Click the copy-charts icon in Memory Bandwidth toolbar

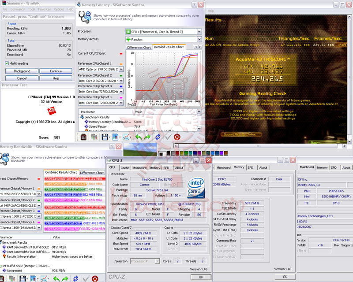[x=12, y=278]
